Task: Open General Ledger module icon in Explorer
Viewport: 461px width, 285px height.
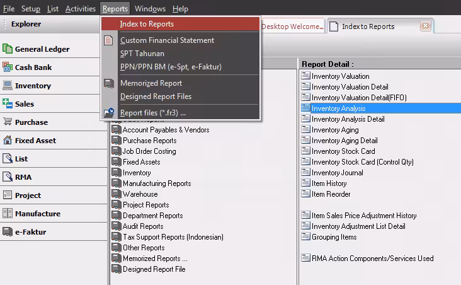Action: coord(8,49)
